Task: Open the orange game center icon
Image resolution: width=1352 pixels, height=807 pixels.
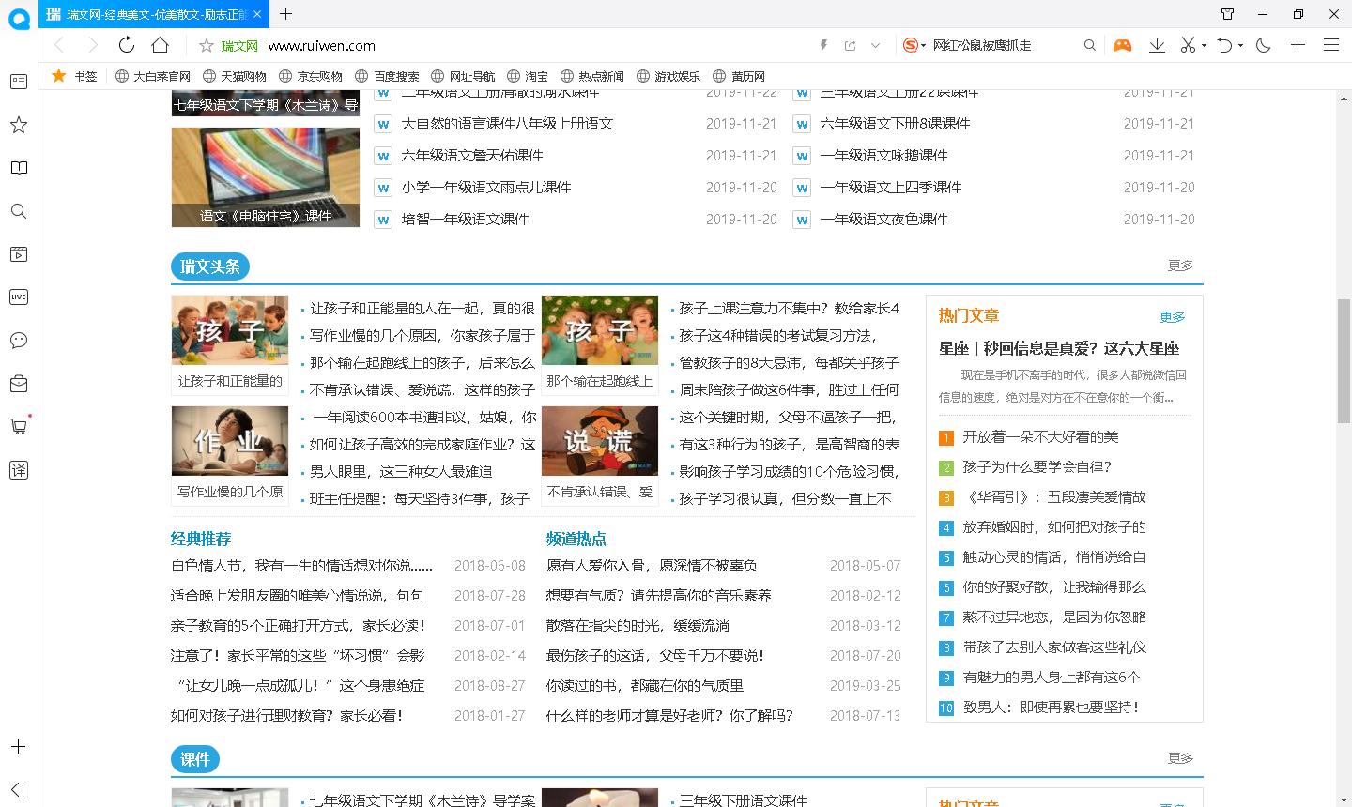Action: coord(1123,44)
